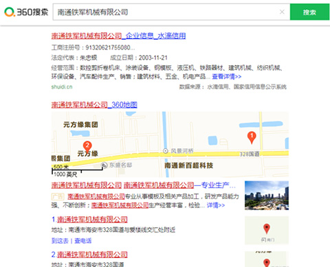Click red map marker number 1
Screen dimensions: 330x267
point(252,137)
